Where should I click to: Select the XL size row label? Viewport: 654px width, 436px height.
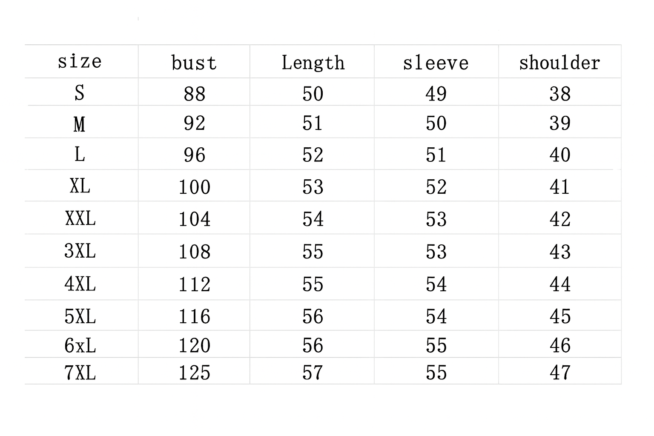pos(80,186)
